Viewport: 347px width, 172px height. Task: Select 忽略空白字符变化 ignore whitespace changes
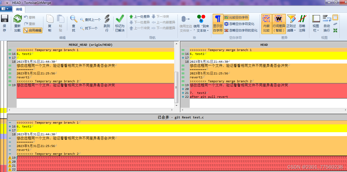click(x=239, y=24)
